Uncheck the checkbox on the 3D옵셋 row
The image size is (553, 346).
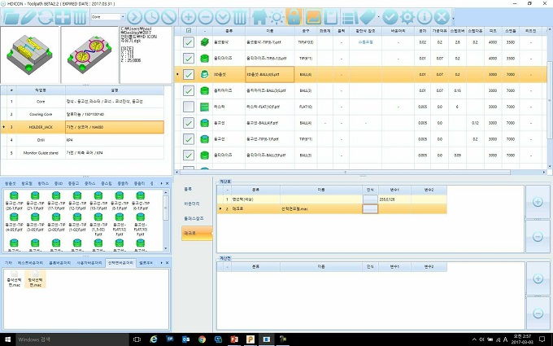[189, 74]
